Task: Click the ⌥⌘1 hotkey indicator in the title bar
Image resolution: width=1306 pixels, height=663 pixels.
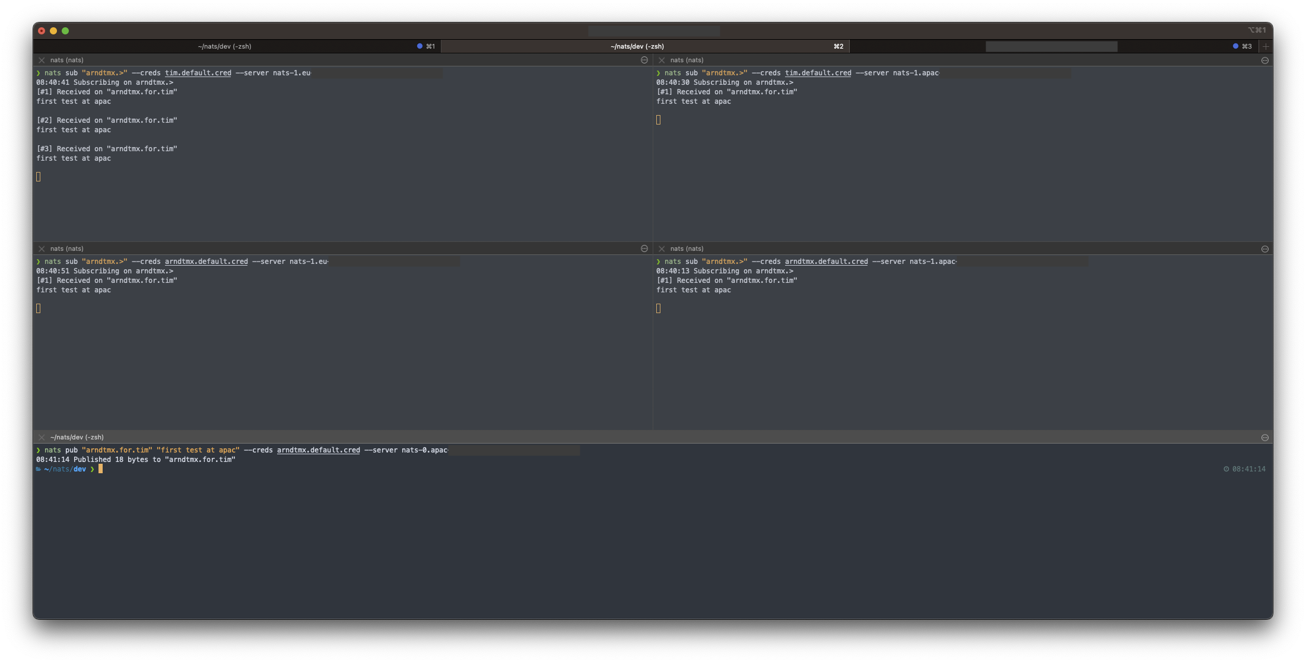Action: click(1257, 30)
